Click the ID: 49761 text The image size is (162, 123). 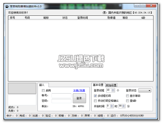[78, 106]
